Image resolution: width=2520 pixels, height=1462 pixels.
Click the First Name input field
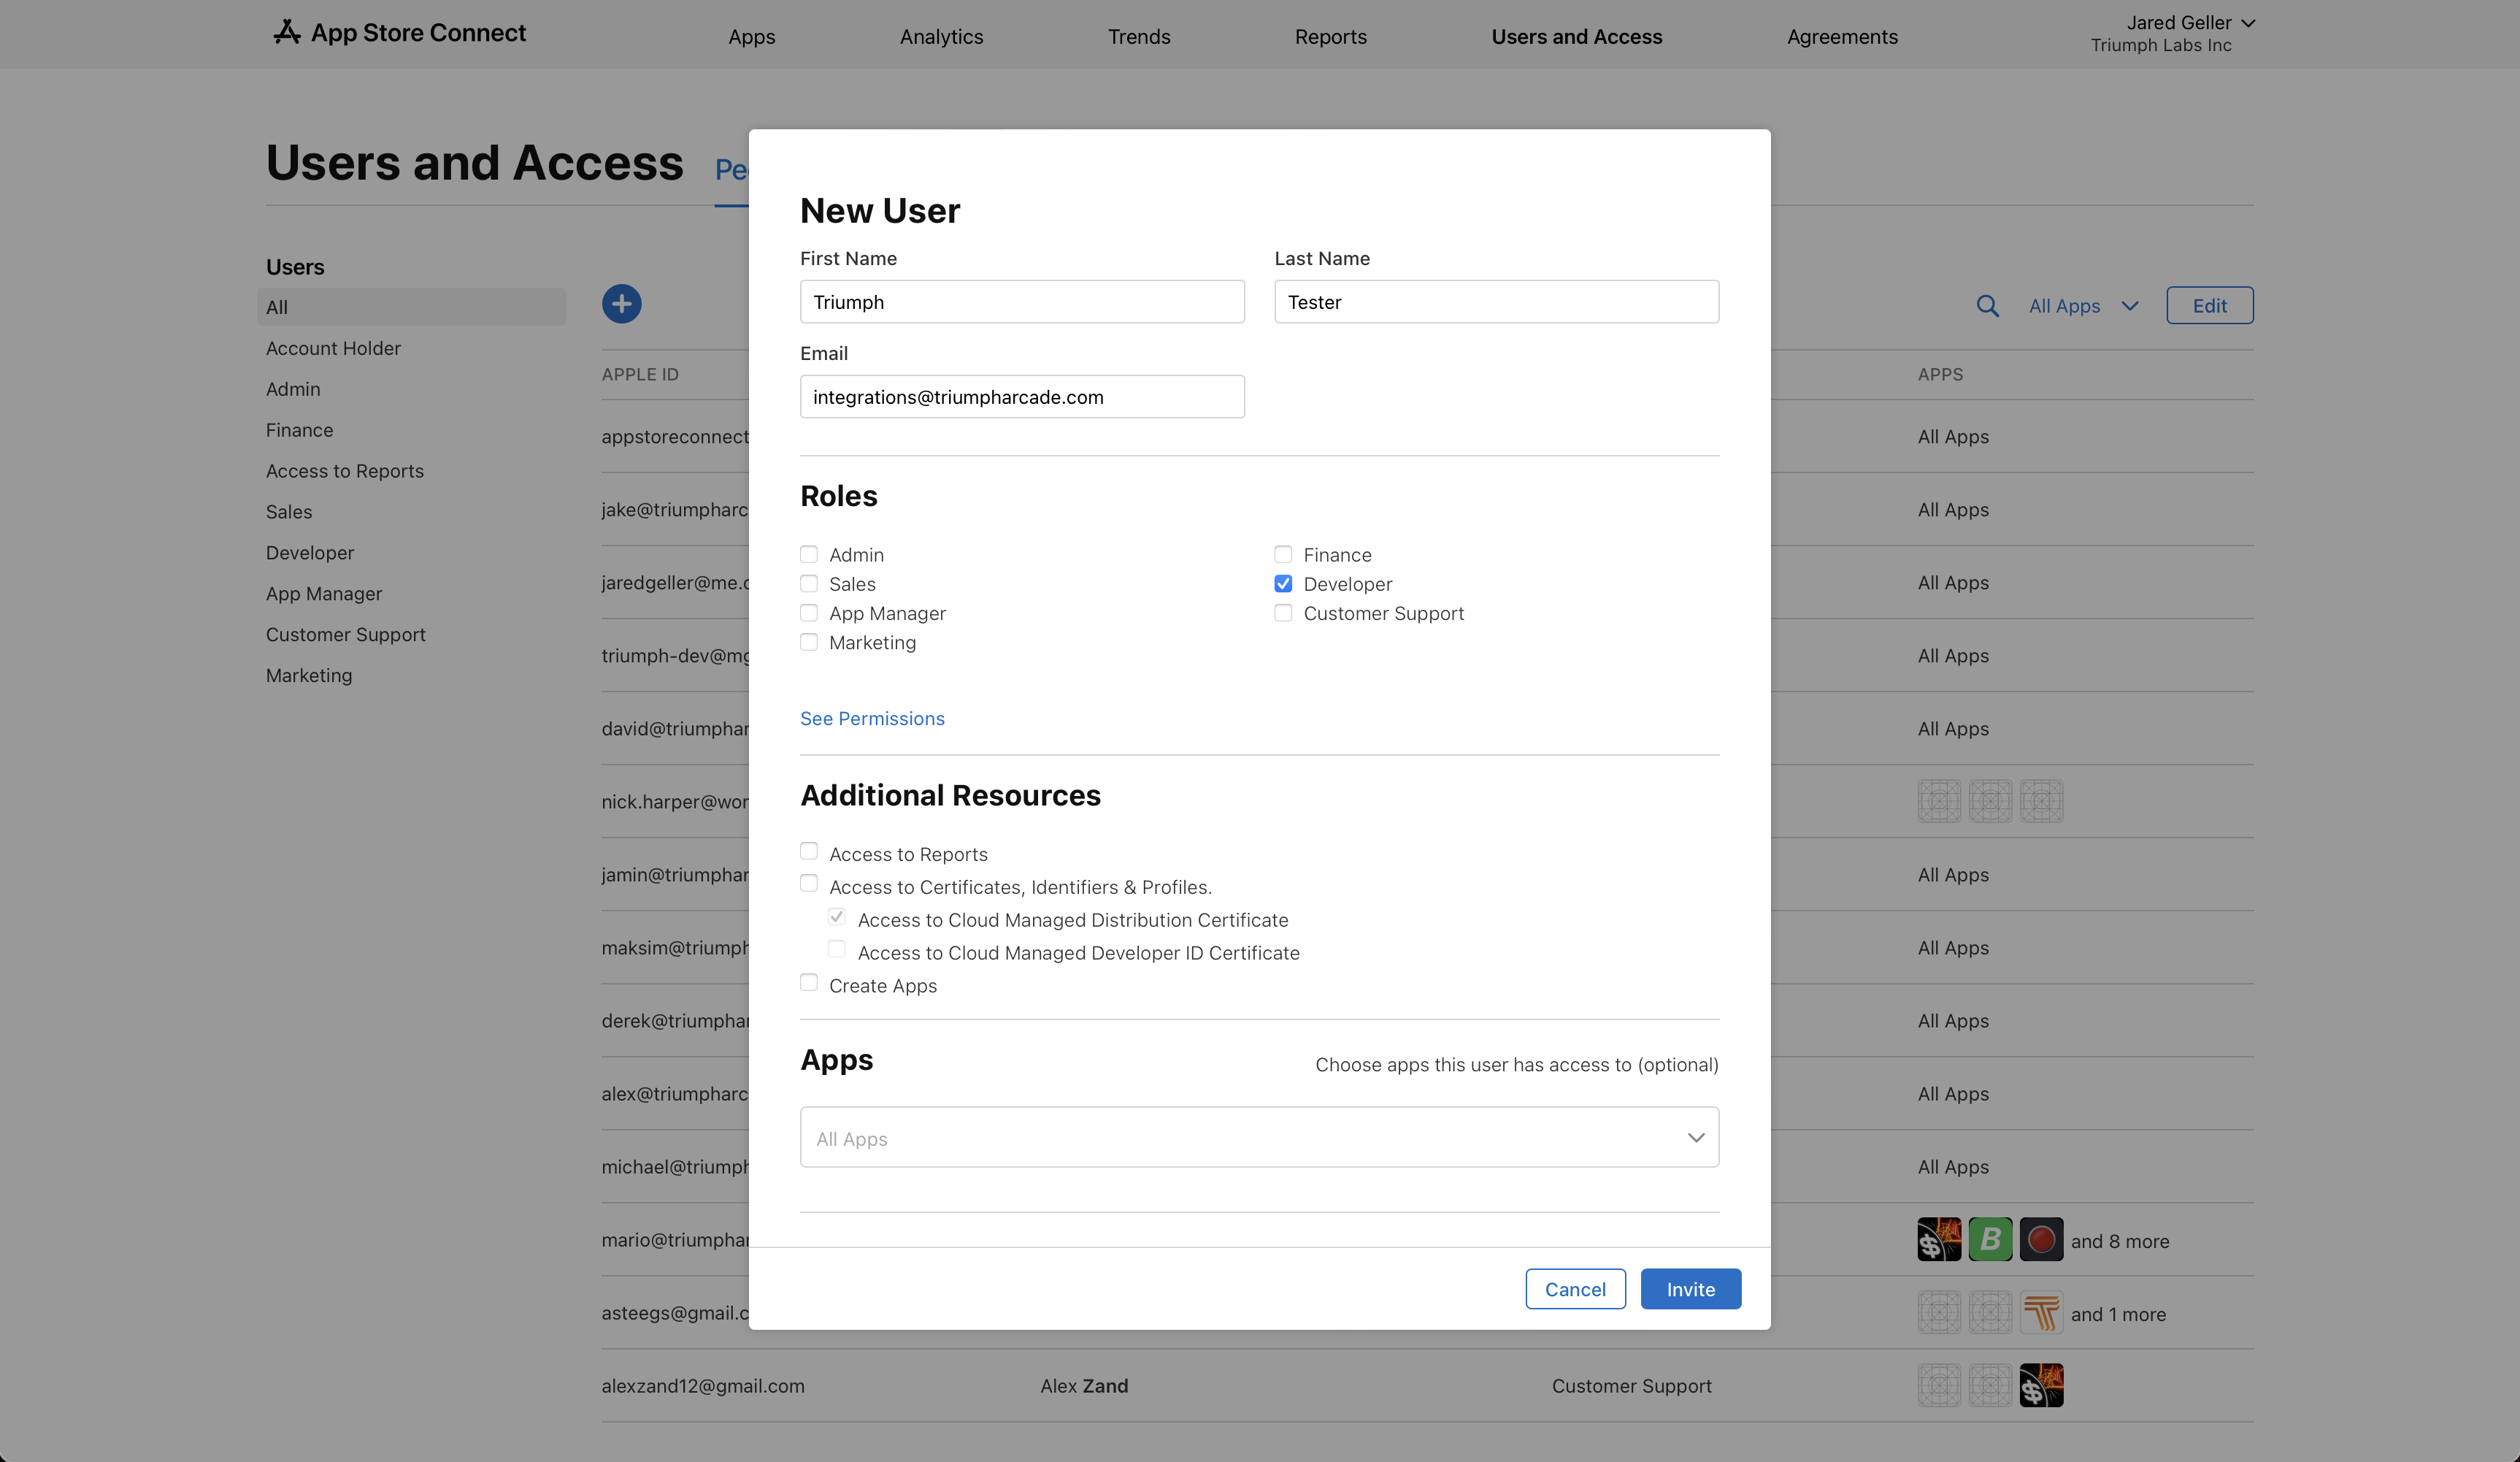pyautogui.click(x=1022, y=301)
